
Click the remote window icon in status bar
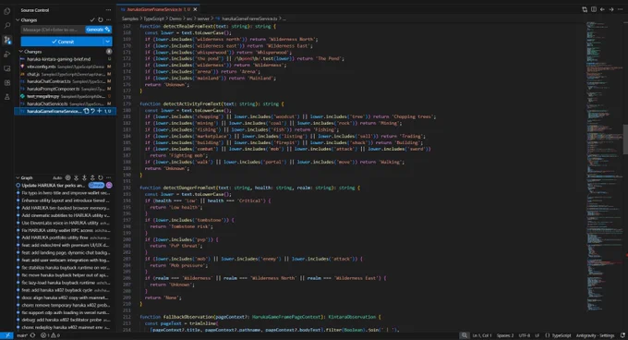tap(6, 335)
